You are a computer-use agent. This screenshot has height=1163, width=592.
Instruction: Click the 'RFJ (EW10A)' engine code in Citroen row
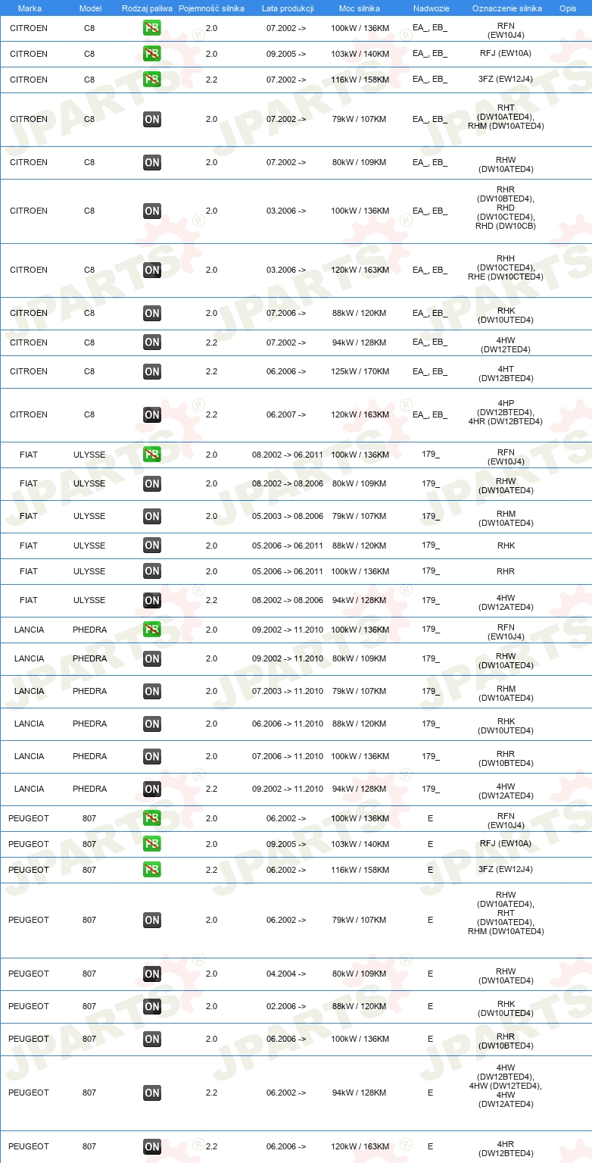coord(506,54)
